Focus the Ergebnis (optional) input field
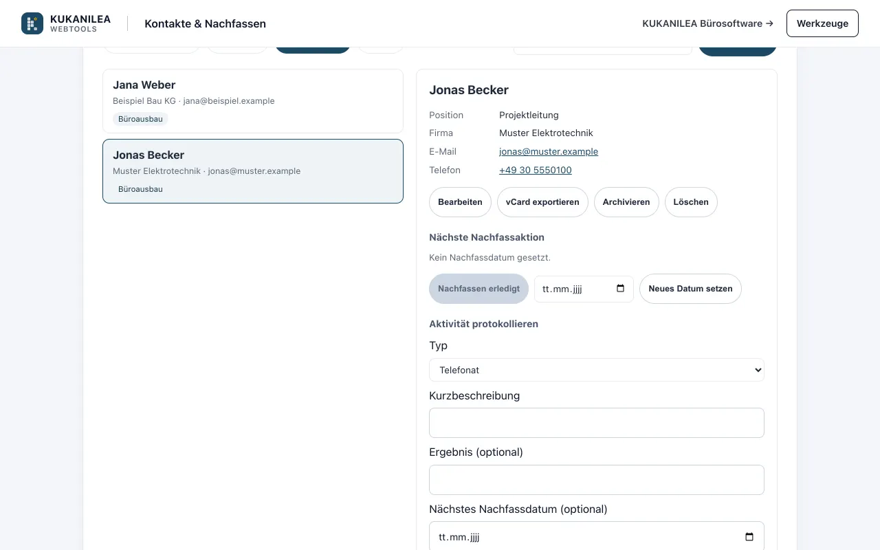 (597, 480)
